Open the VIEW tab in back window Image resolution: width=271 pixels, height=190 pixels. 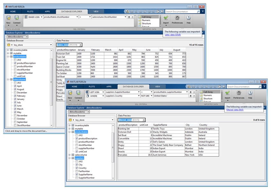[96, 11]
